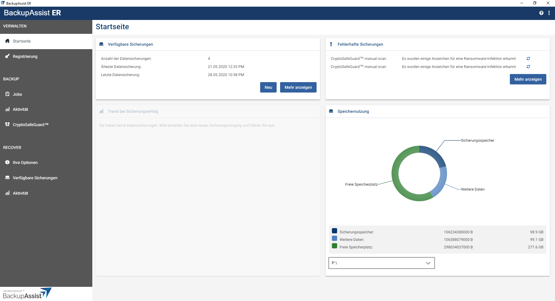This screenshot has height=301, width=555.
Task: Click the Trend bei Sicherungserfolg chart icon
Action: pos(101,111)
